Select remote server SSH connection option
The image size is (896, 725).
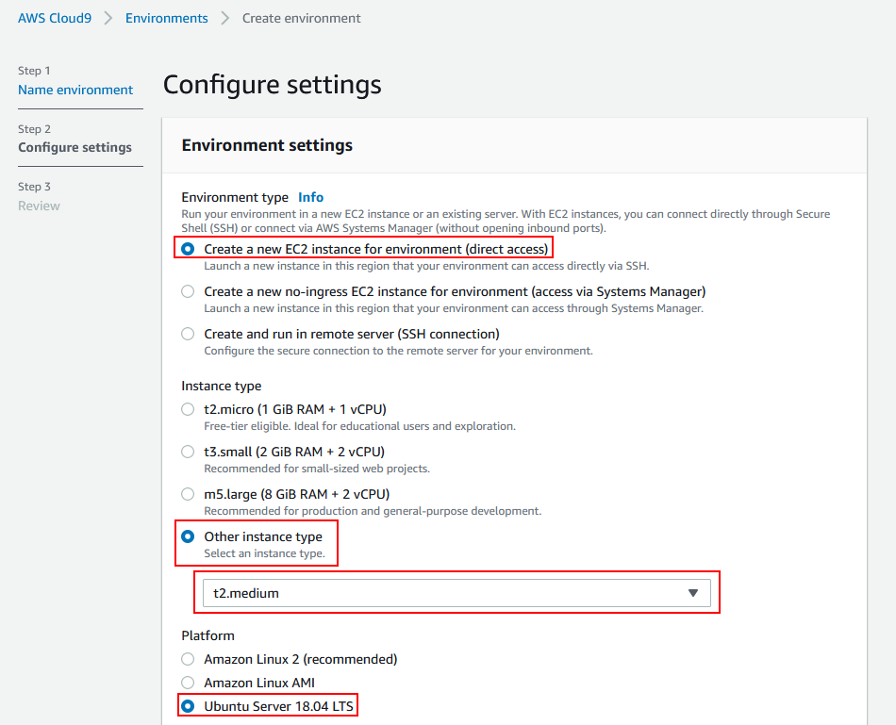coord(189,334)
